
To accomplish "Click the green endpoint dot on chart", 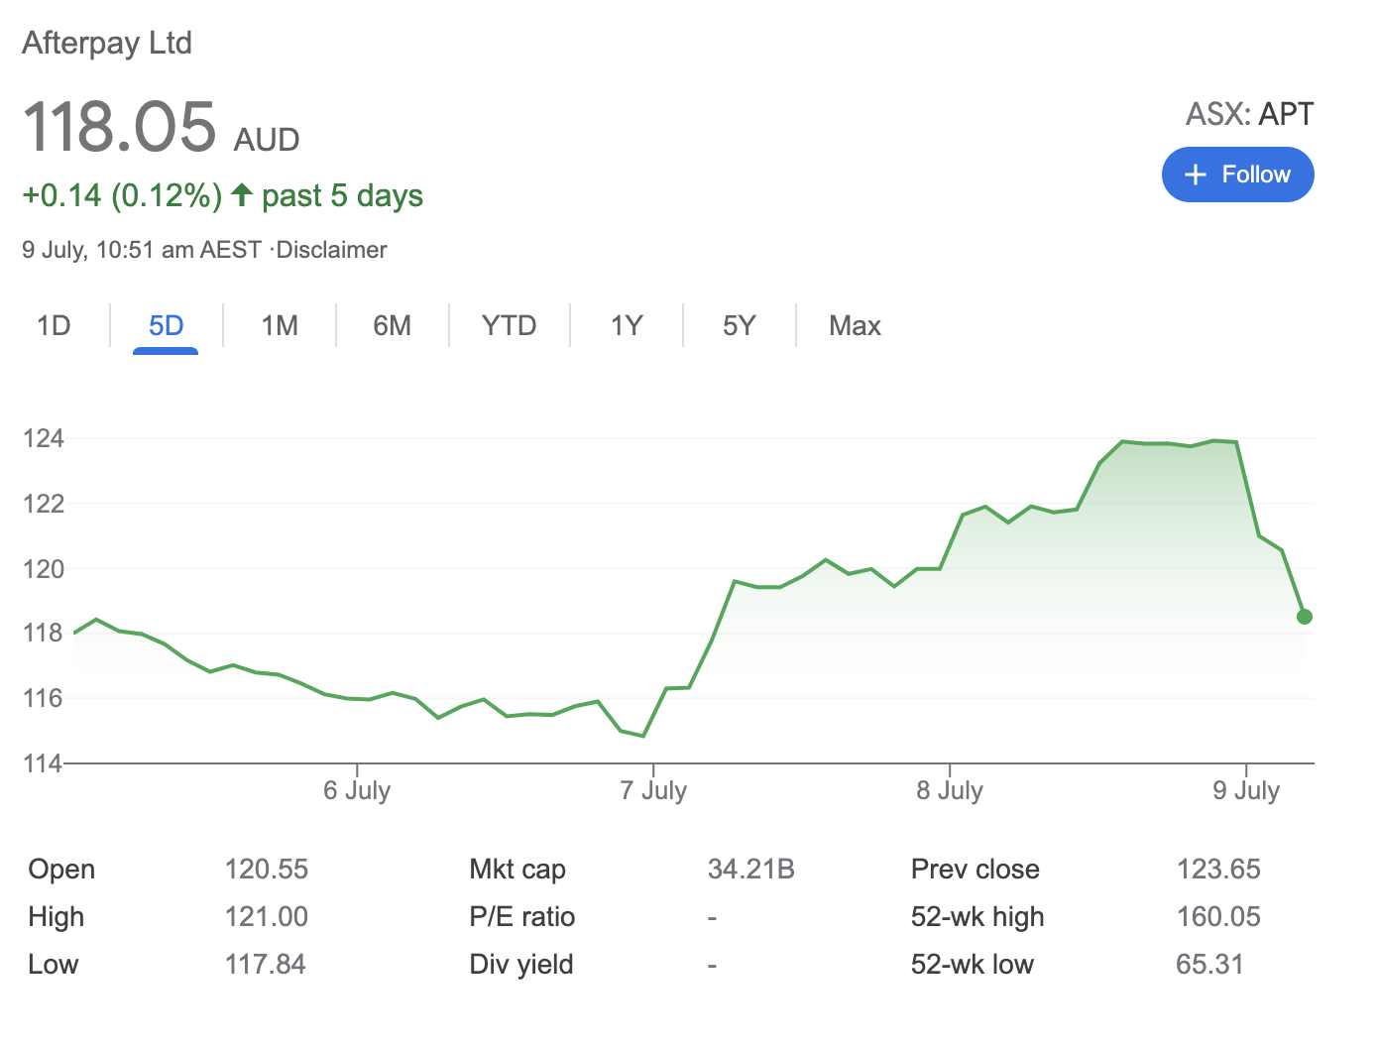I will (x=1304, y=617).
